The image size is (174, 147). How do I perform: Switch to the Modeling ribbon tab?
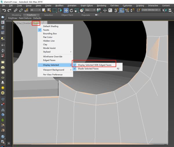pyautogui.click(x=16, y=15)
